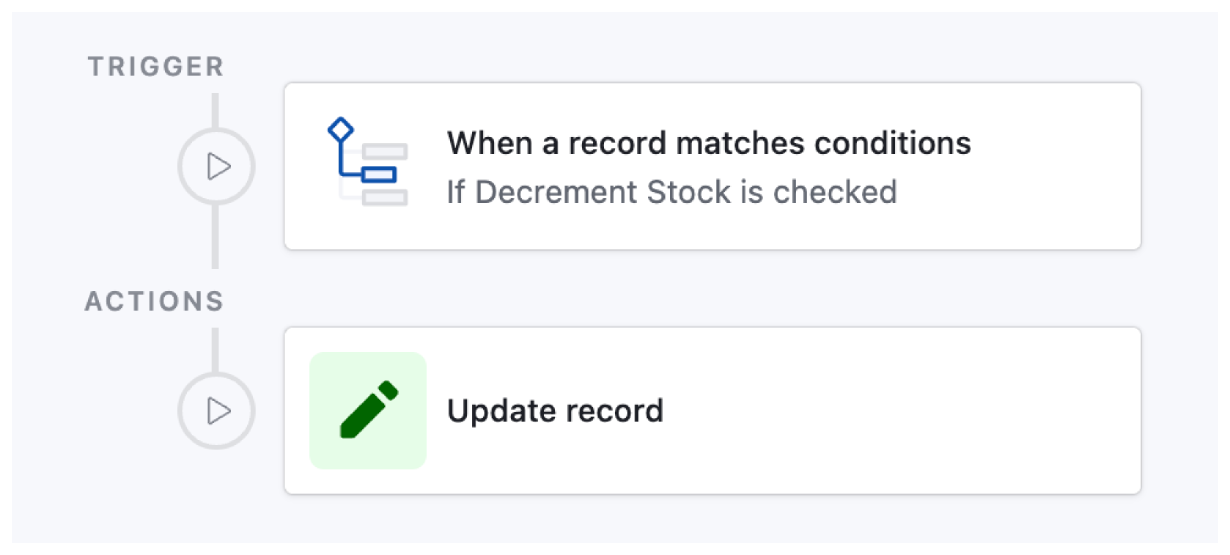Click the blue record-conditions trigger icon

tap(367, 162)
